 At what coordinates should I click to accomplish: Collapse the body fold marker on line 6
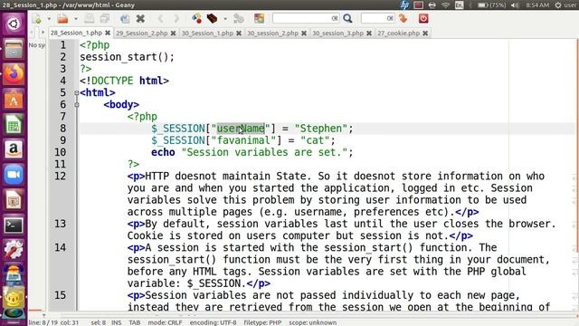[x=76, y=105]
